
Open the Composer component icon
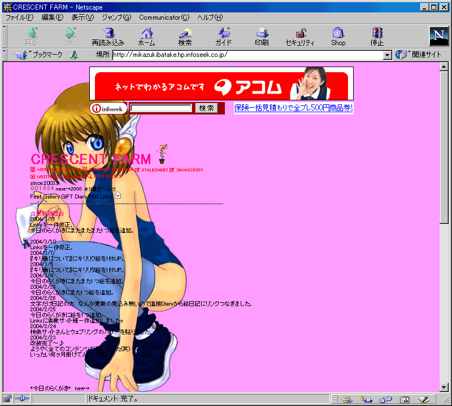(424, 399)
